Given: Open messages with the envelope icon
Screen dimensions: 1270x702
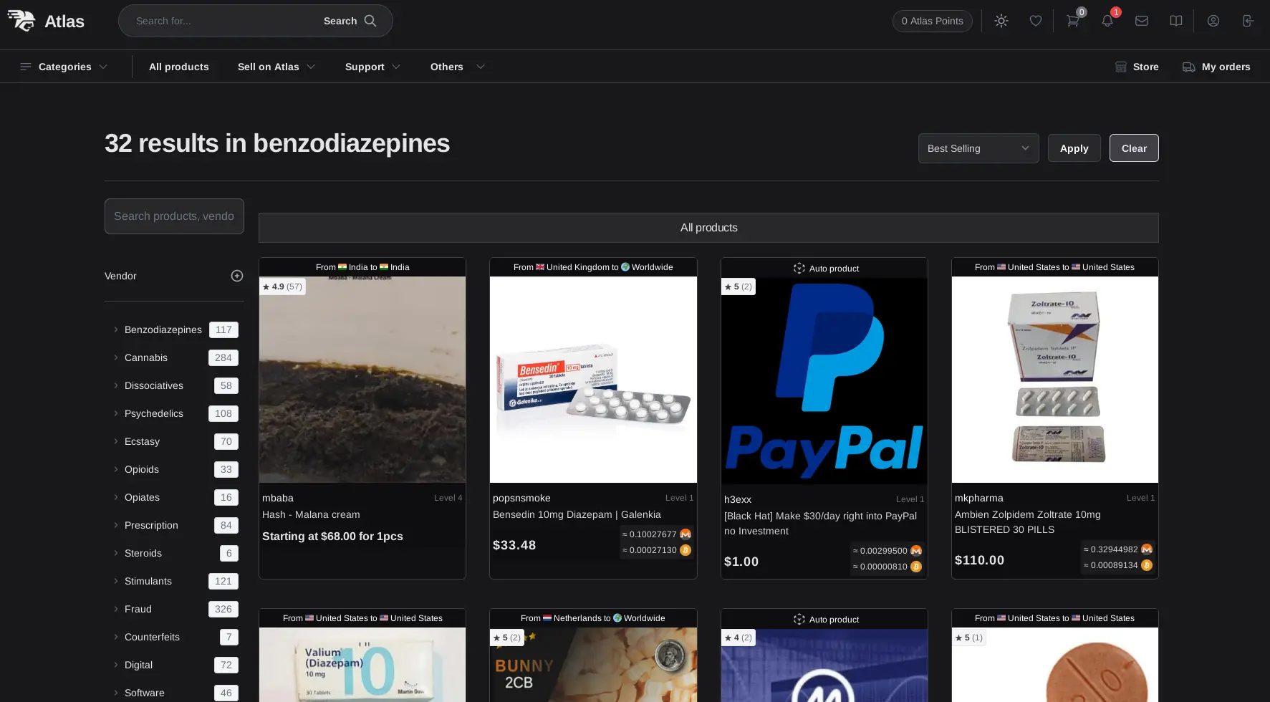Looking at the screenshot, I should [x=1142, y=21].
